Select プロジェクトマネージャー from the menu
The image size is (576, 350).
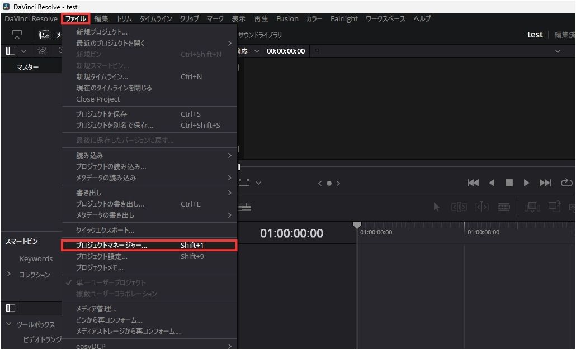click(x=117, y=245)
